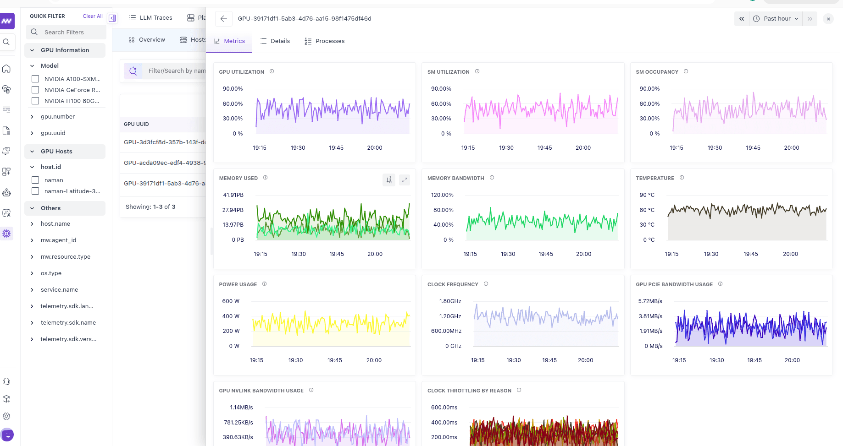Screen dimensions: 843x446
Task: Open the Hosts tab
Action: click(x=193, y=40)
